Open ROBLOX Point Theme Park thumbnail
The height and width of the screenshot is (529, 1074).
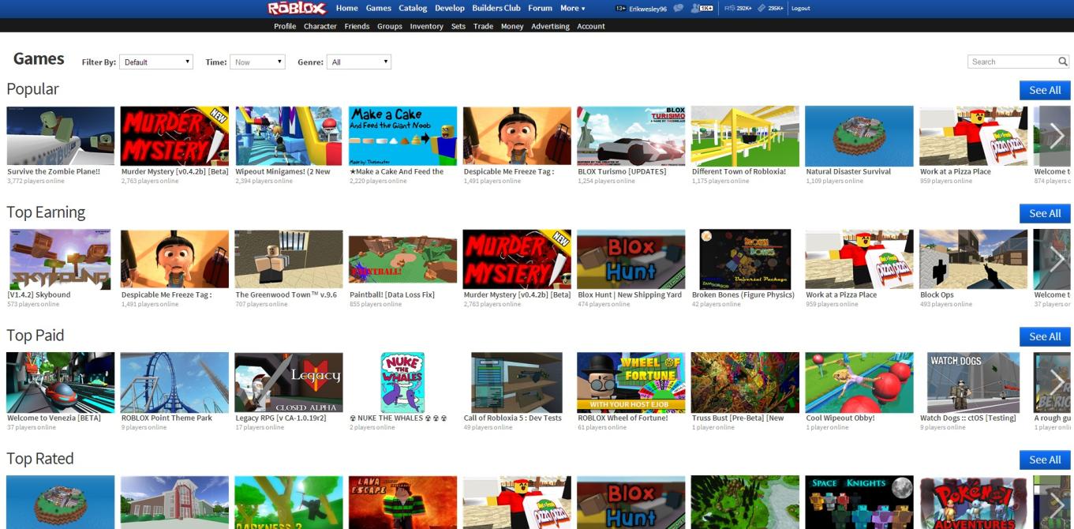point(174,382)
